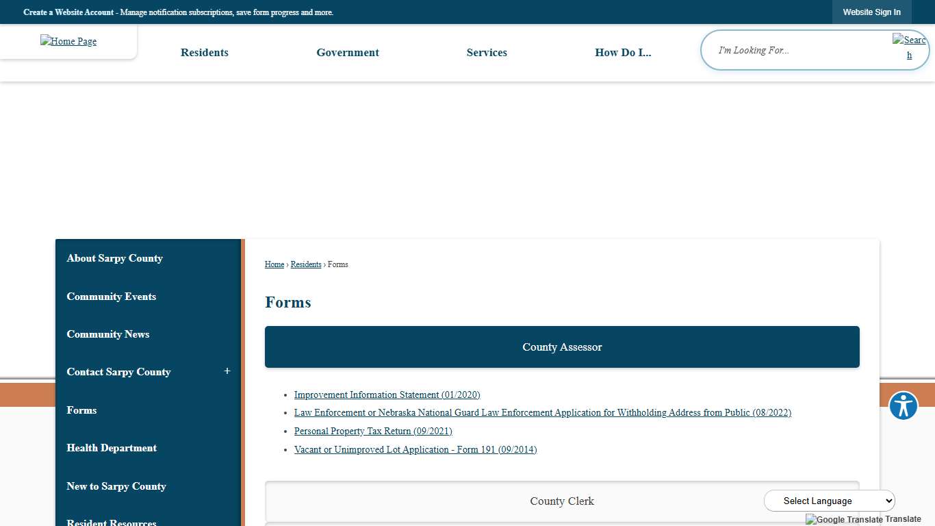
Task: Open Vacant or Unimproved Lot Application
Action: [x=415, y=450]
